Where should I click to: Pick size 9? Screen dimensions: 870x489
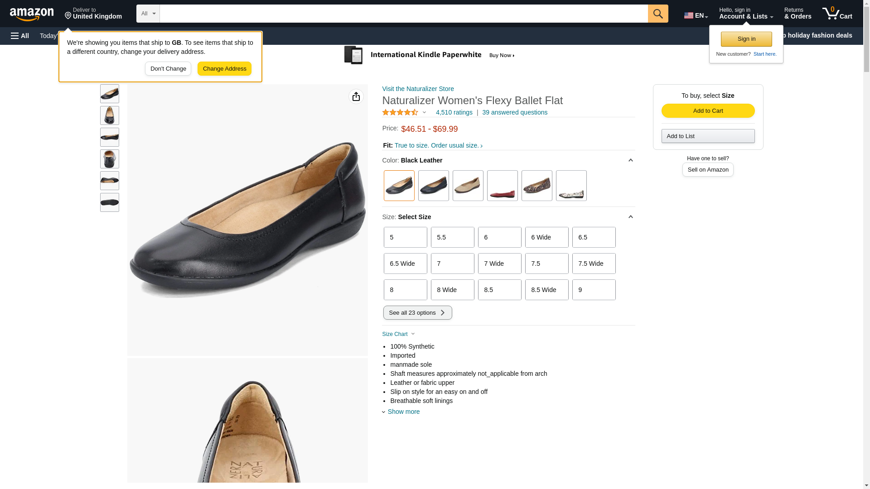pyautogui.click(x=594, y=290)
